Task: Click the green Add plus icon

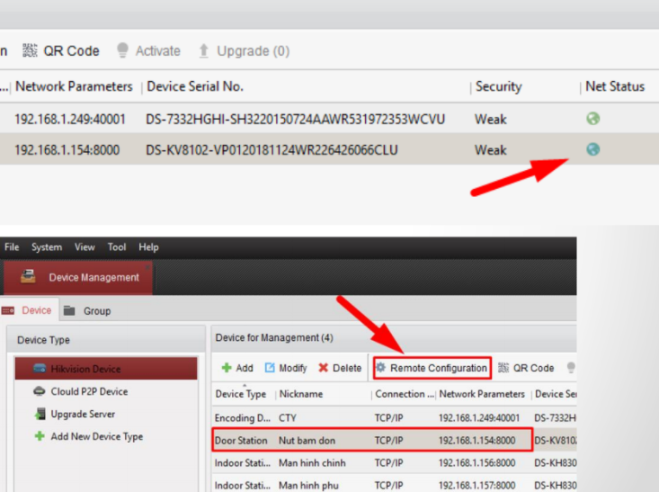Action: tap(227, 368)
